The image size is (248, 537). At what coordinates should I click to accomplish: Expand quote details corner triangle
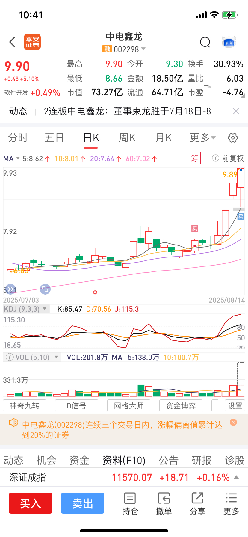243,96
